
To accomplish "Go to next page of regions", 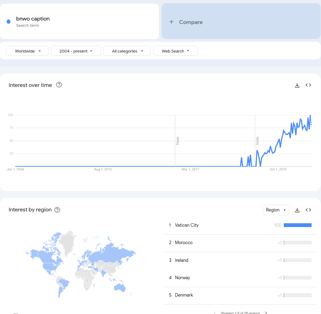I will click(266, 313).
